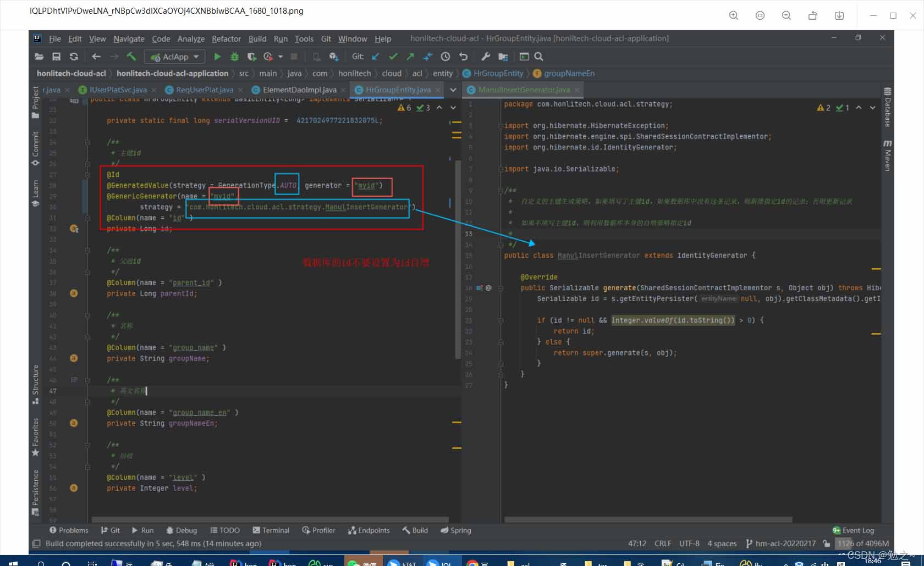The width and height of the screenshot is (924, 566).
Task: Click the Git update project blue arrow
Action: pos(376,57)
